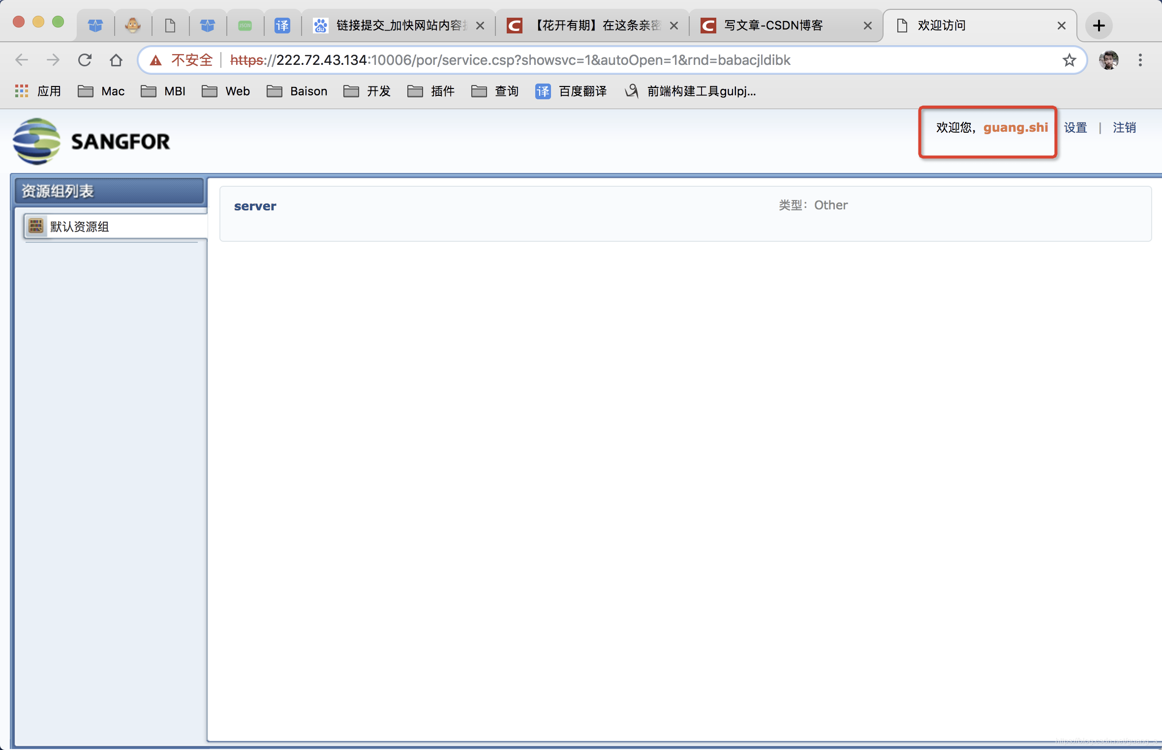Click the 注销 logout link
Viewport: 1162px width, 750px height.
1124,128
